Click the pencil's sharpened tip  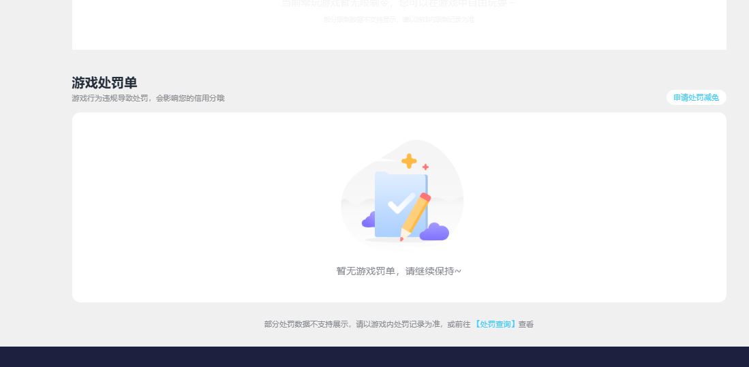402,238
